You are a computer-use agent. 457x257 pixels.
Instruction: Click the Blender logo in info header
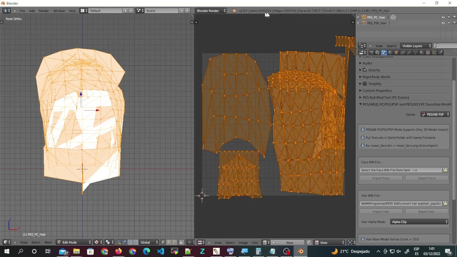click(x=234, y=11)
